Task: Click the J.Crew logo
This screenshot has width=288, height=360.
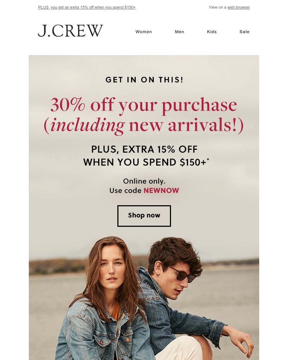Action: [70, 31]
